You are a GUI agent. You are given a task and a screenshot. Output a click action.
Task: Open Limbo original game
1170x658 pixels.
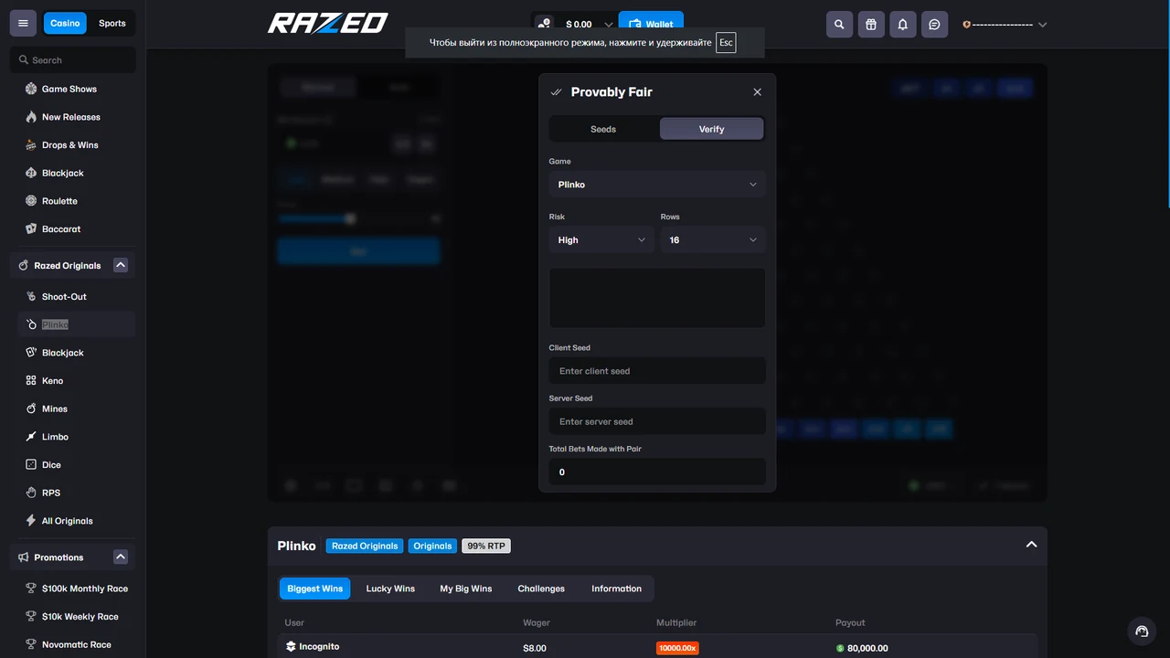coord(55,437)
